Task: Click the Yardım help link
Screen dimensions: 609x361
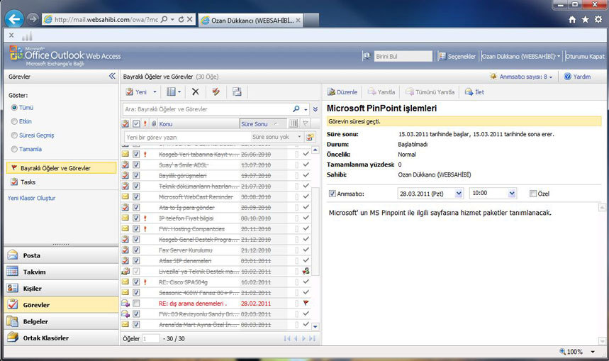Action: pyautogui.click(x=578, y=77)
